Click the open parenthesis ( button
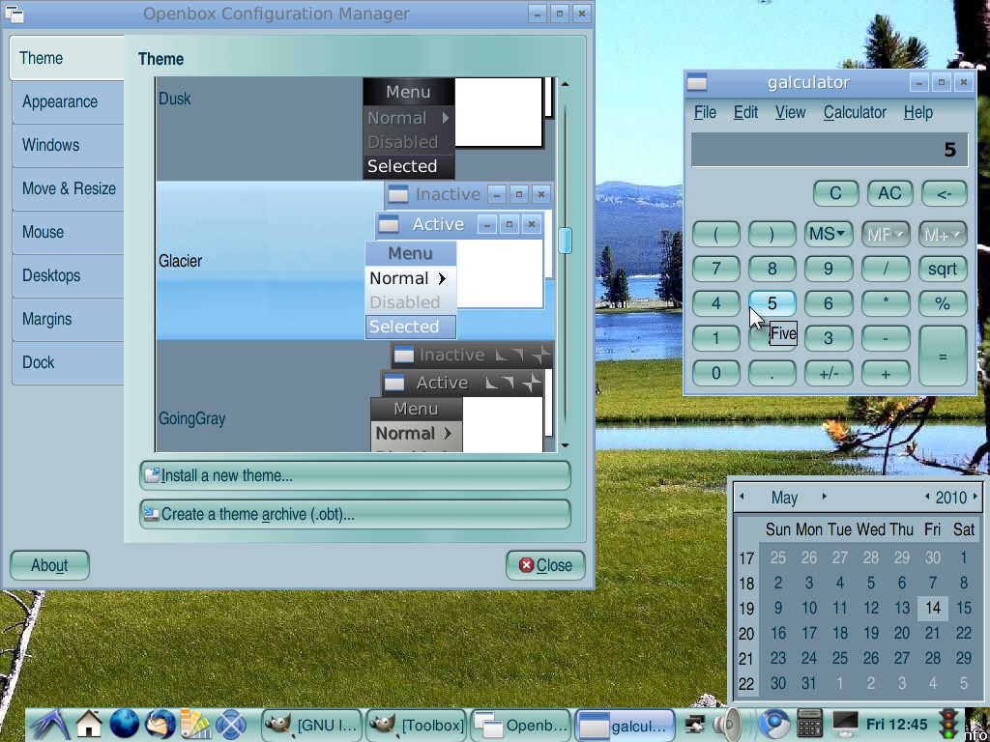Viewport: 990px width, 742px height. pyautogui.click(x=716, y=234)
